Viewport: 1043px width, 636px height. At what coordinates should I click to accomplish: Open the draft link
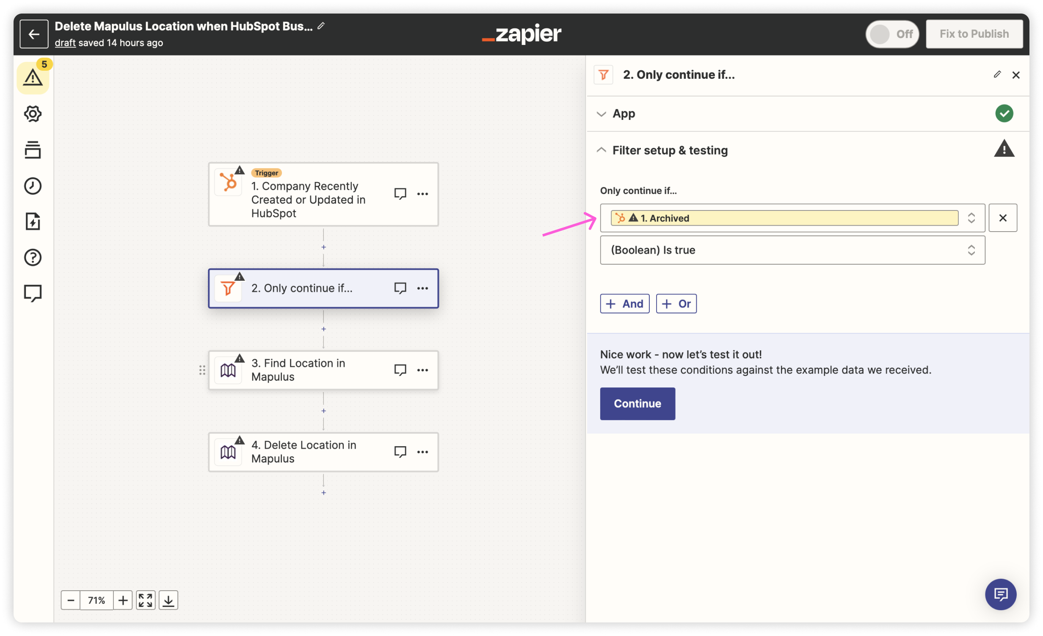(65, 43)
